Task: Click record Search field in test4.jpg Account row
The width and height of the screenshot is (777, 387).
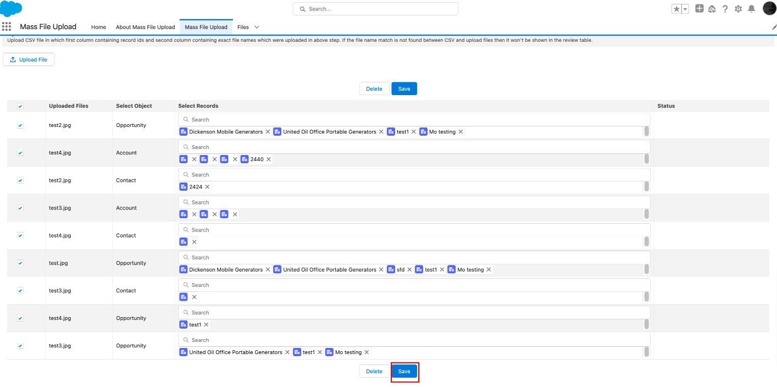Action: pos(414,147)
